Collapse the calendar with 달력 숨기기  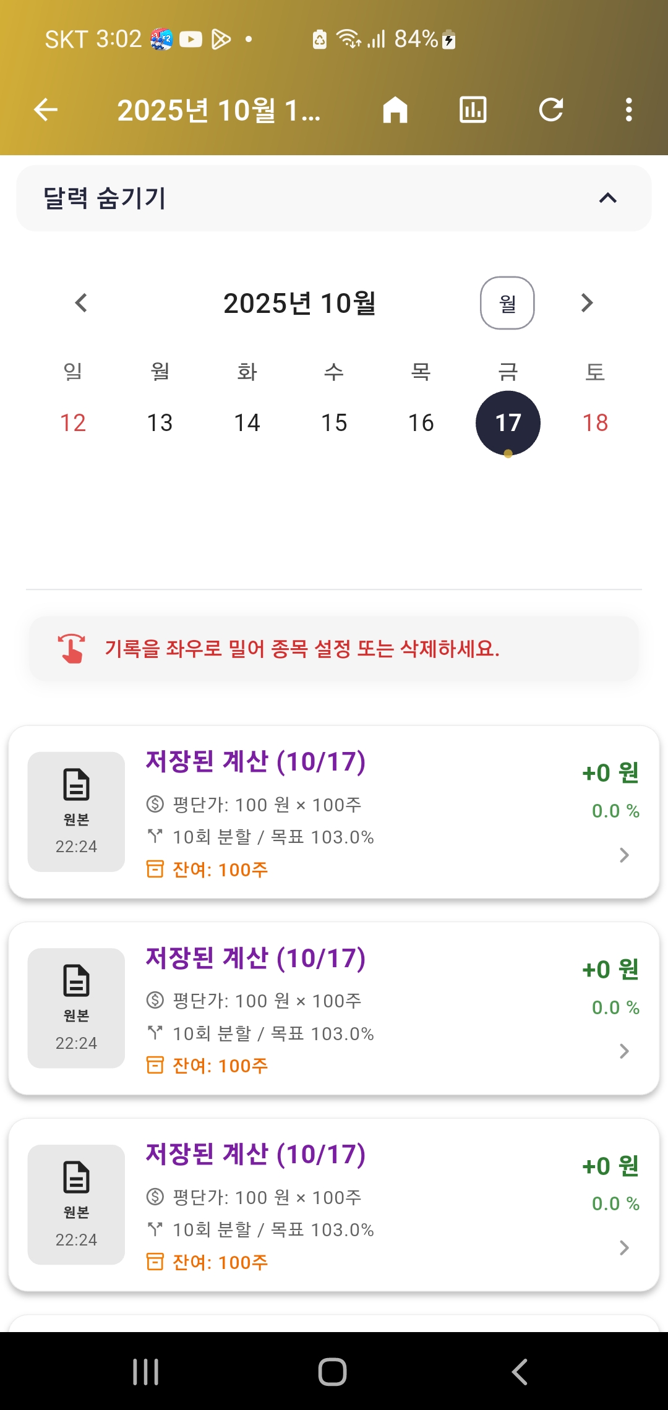[334, 199]
